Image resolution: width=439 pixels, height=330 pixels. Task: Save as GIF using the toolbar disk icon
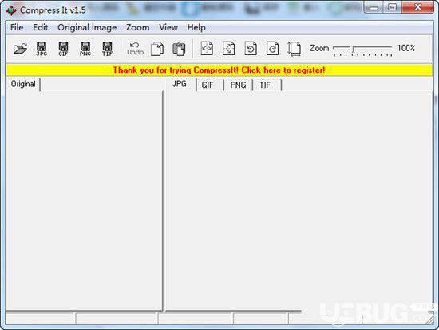[x=64, y=49]
